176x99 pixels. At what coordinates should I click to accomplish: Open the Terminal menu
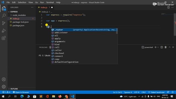tap(50, 2)
